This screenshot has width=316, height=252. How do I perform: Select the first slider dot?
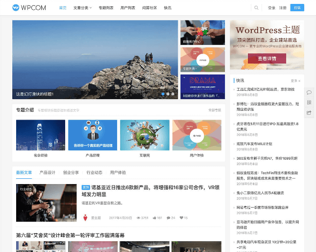163,94
